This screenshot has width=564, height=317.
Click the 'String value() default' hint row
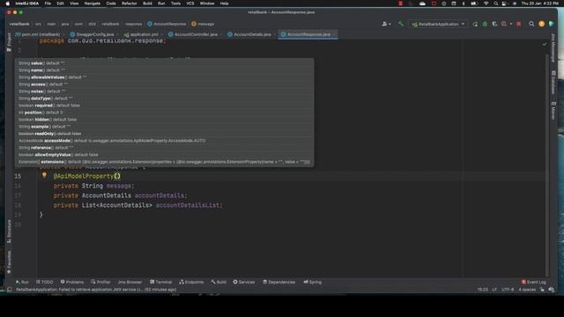[x=164, y=63]
